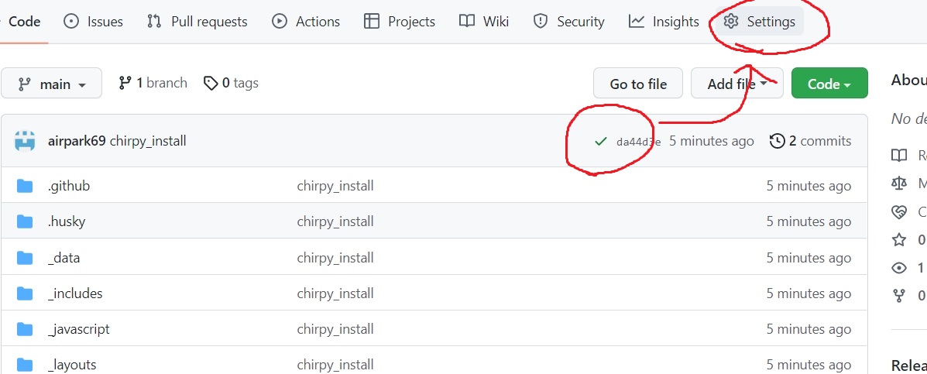Open the Pull requests tab
The width and height of the screenshot is (927, 374).
tap(197, 22)
